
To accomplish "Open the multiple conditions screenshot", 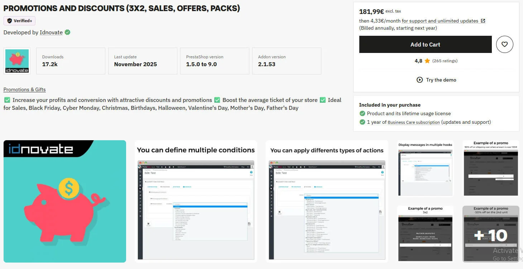I will click(x=196, y=201).
